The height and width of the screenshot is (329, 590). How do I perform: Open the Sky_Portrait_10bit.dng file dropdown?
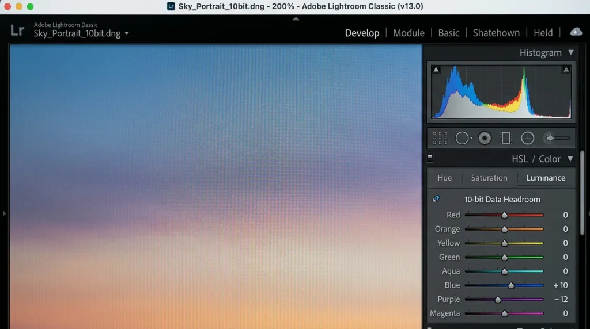[127, 33]
